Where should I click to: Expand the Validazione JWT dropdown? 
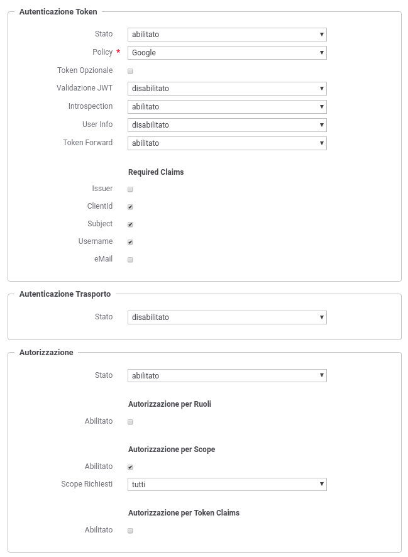pyautogui.click(x=227, y=89)
